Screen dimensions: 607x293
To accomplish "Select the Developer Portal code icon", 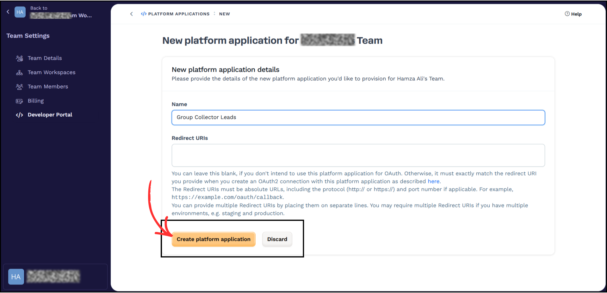I will pos(19,115).
